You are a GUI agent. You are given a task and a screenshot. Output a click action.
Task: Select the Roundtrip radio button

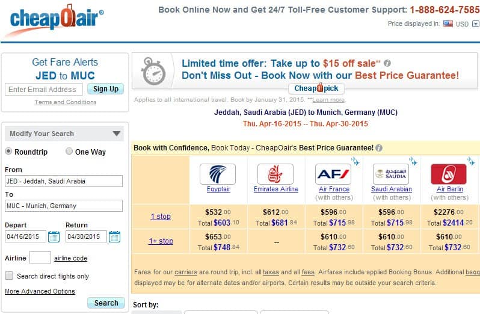(8, 151)
